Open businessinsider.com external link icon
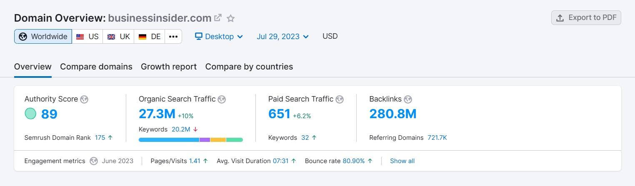The image size is (635, 186). click(217, 18)
